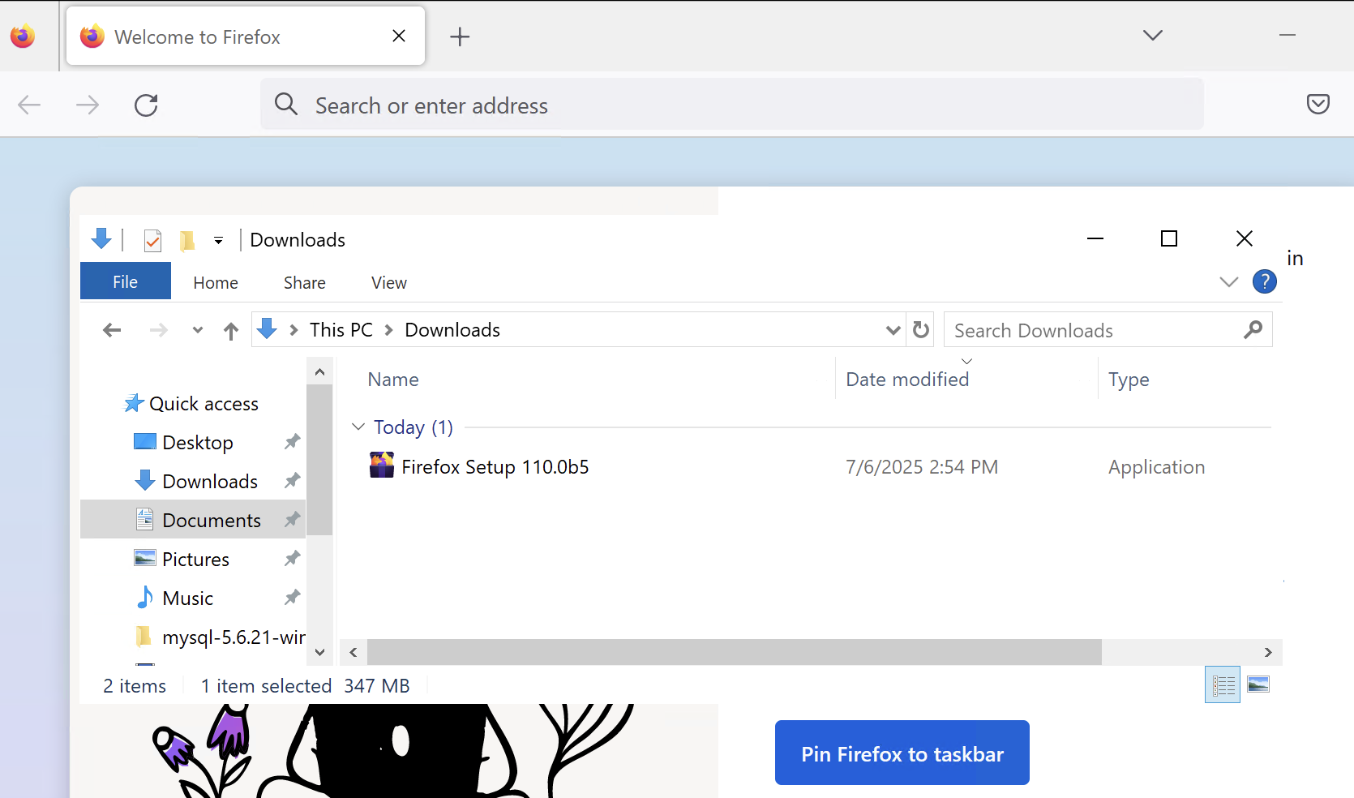
Task: Sort files by the Type column
Action: coord(1129,380)
